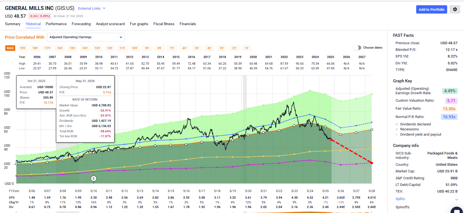This screenshot has width=464, height=213.
Task: Click the orange Fair Value Ratio 15.00x swatch
Action: pos(449,109)
